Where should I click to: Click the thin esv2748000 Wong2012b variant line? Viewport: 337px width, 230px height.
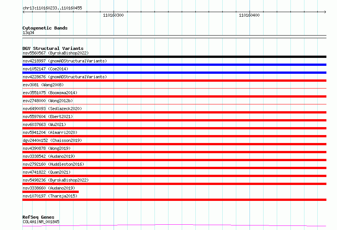click(174, 104)
